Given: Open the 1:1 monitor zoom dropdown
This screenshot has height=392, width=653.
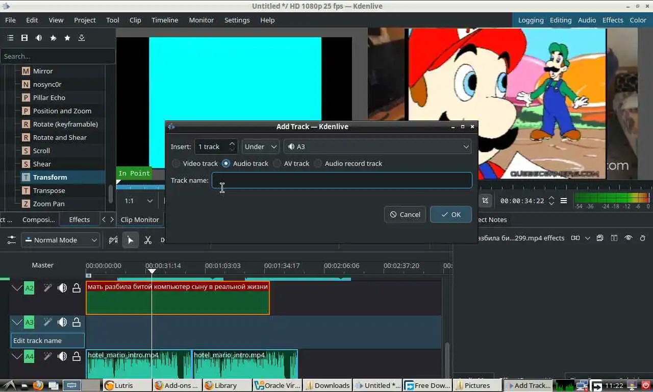Looking at the screenshot, I should click(139, 201).
